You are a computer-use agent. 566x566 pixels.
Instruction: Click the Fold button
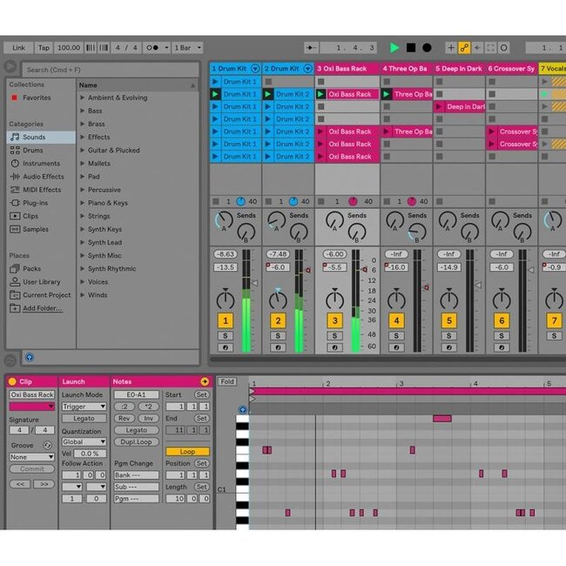tap(227, 381)
